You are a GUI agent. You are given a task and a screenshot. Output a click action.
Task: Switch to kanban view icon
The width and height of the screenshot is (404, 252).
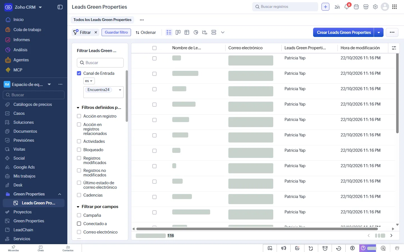[178, 32]
